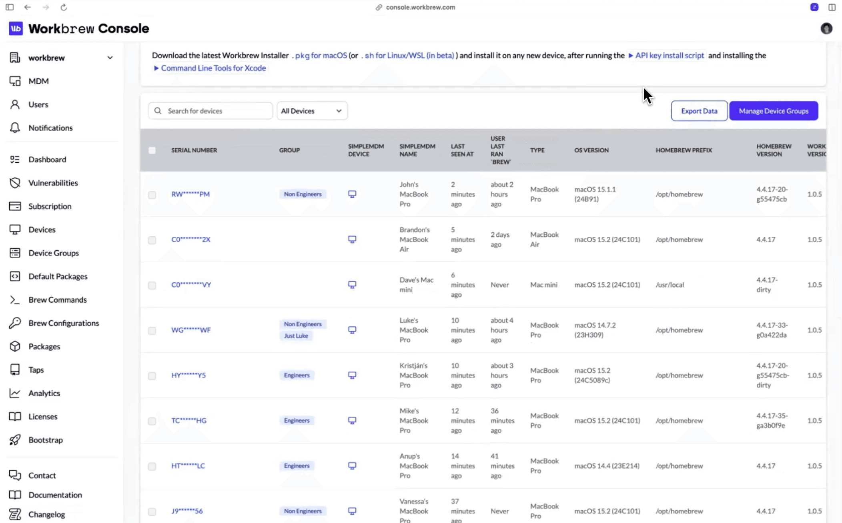Open the Bootstrap rocket icon
This screenshot has height=523, width=842.
pyautogui.click(x=15, y=440)
